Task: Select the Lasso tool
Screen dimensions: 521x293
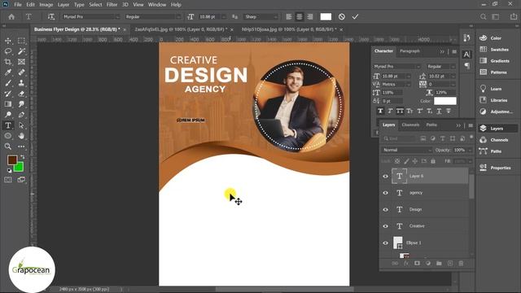Action: pos(8,51)
